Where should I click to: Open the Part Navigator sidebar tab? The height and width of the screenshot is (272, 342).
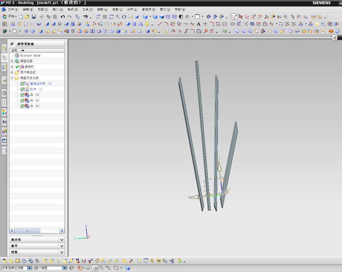coord(4,58)
